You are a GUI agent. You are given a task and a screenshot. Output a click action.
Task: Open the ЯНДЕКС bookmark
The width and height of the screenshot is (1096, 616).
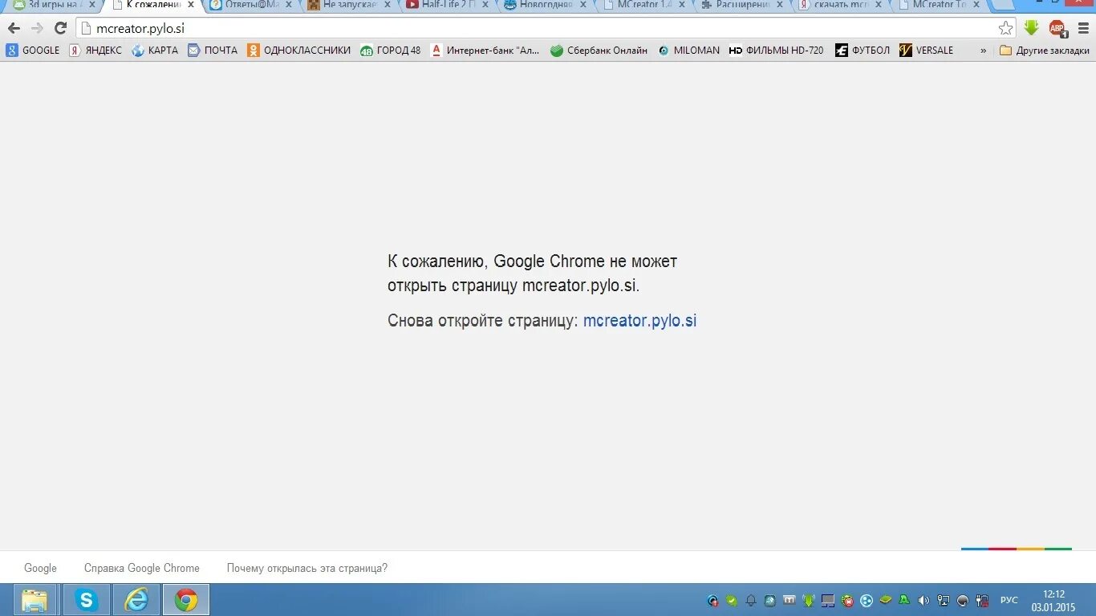pos(95,50)
